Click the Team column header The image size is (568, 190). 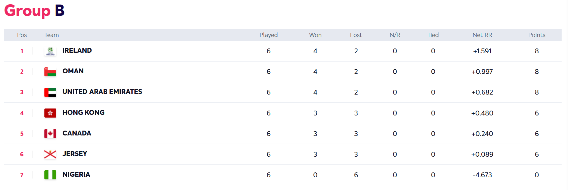pos(52,35)
